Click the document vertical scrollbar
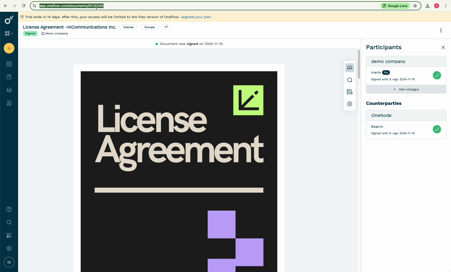This screenshot has width=451, height=272. point(359,64)
